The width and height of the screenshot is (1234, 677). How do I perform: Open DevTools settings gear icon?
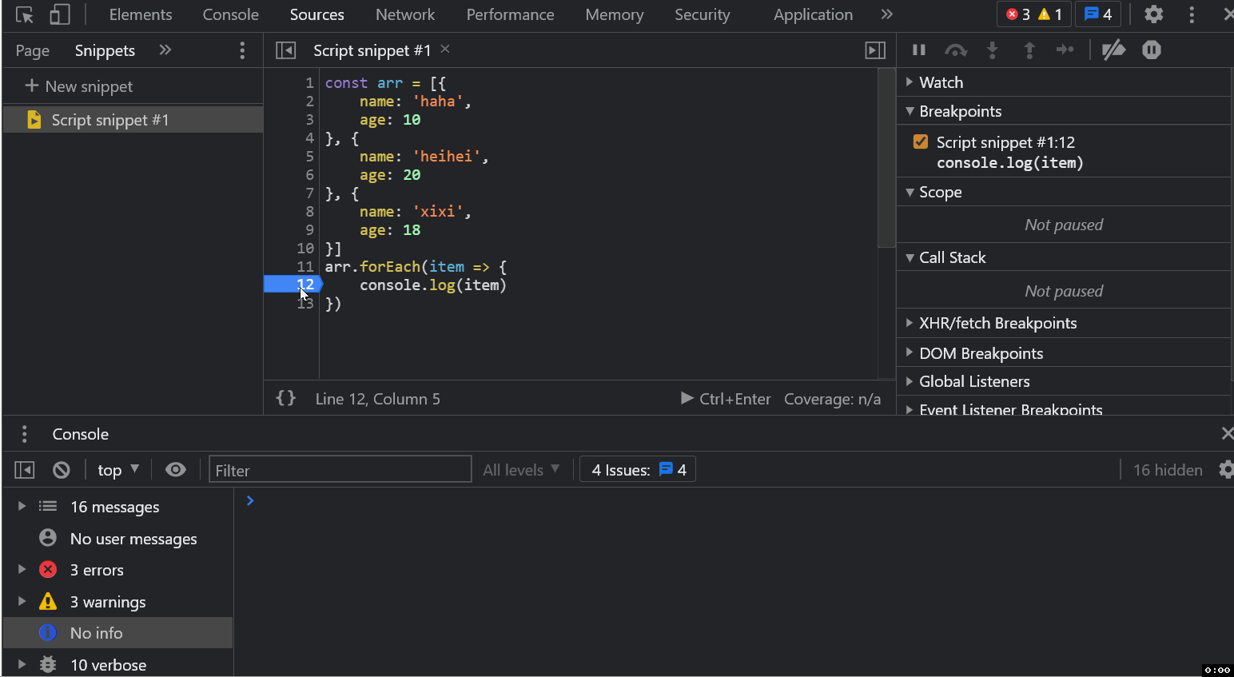1153,14
